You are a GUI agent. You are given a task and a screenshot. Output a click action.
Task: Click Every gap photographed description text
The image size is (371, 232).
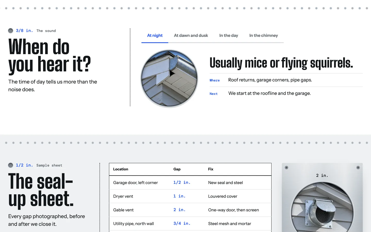click(x=47, y=220)
